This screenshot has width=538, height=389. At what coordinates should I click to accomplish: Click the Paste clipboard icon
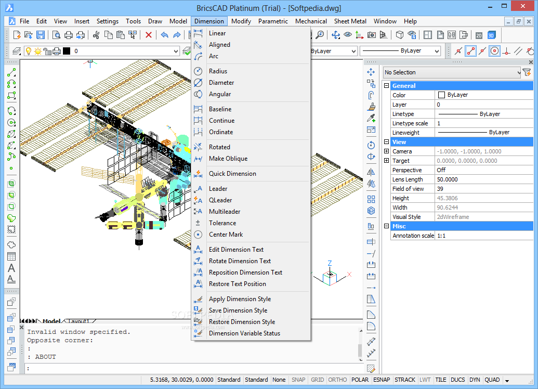[x=120, y=35]
